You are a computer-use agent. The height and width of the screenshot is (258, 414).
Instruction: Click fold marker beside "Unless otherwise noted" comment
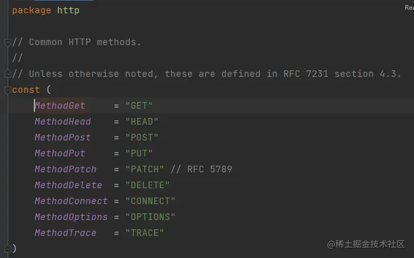point(8,74)
